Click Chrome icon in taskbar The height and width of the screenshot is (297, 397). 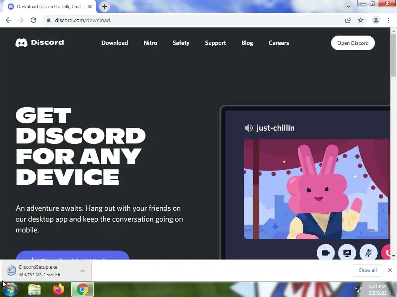(83, 289)
